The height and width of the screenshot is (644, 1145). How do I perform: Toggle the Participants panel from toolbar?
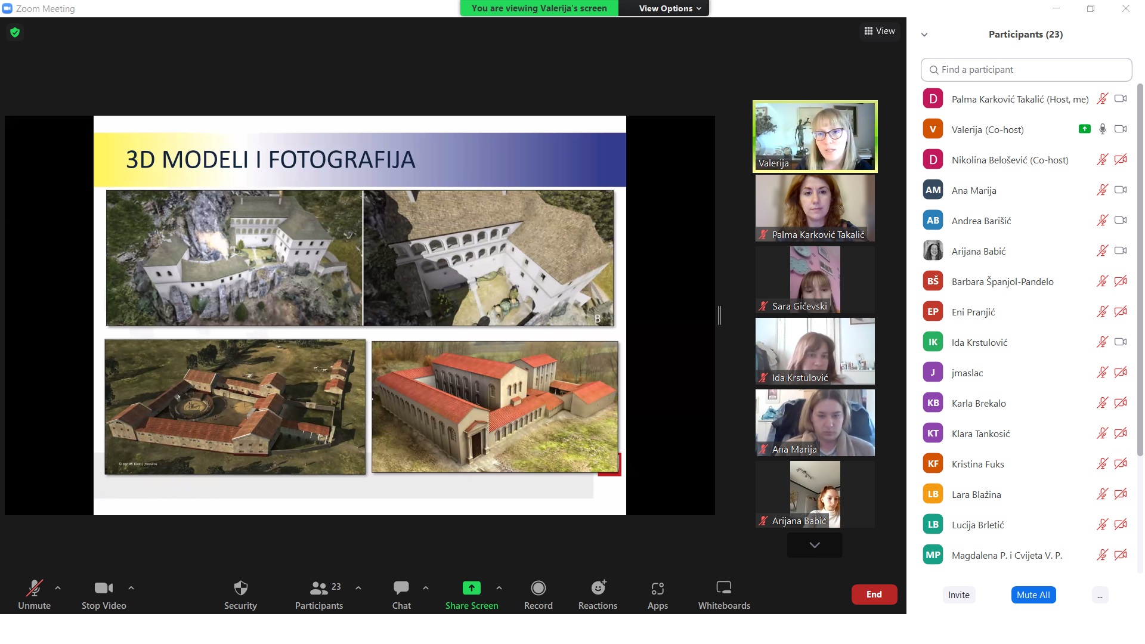pyautogui.click(x=319, y=595)
